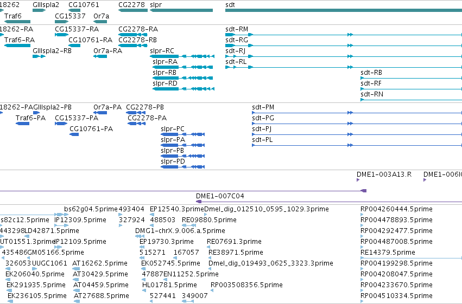462x304 pixels.
Task: Select the sdt gene bar in the top track
Action: click(344, 10)
